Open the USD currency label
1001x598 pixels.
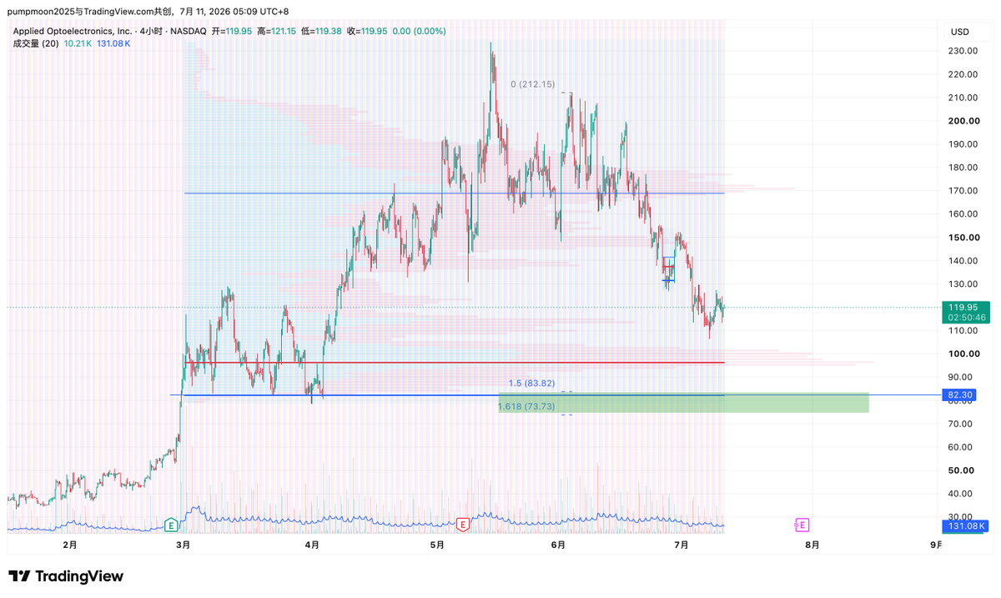point(960,32)
